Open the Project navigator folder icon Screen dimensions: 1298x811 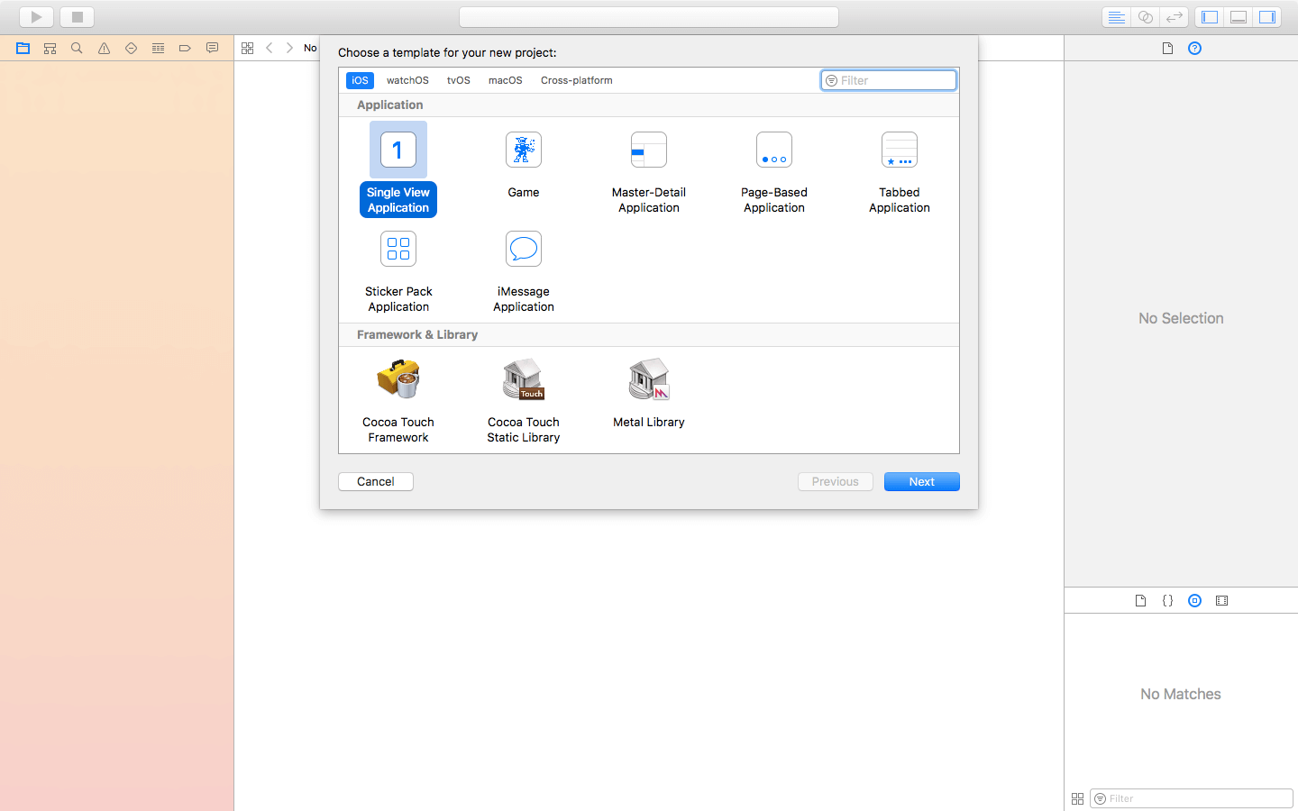23,48
